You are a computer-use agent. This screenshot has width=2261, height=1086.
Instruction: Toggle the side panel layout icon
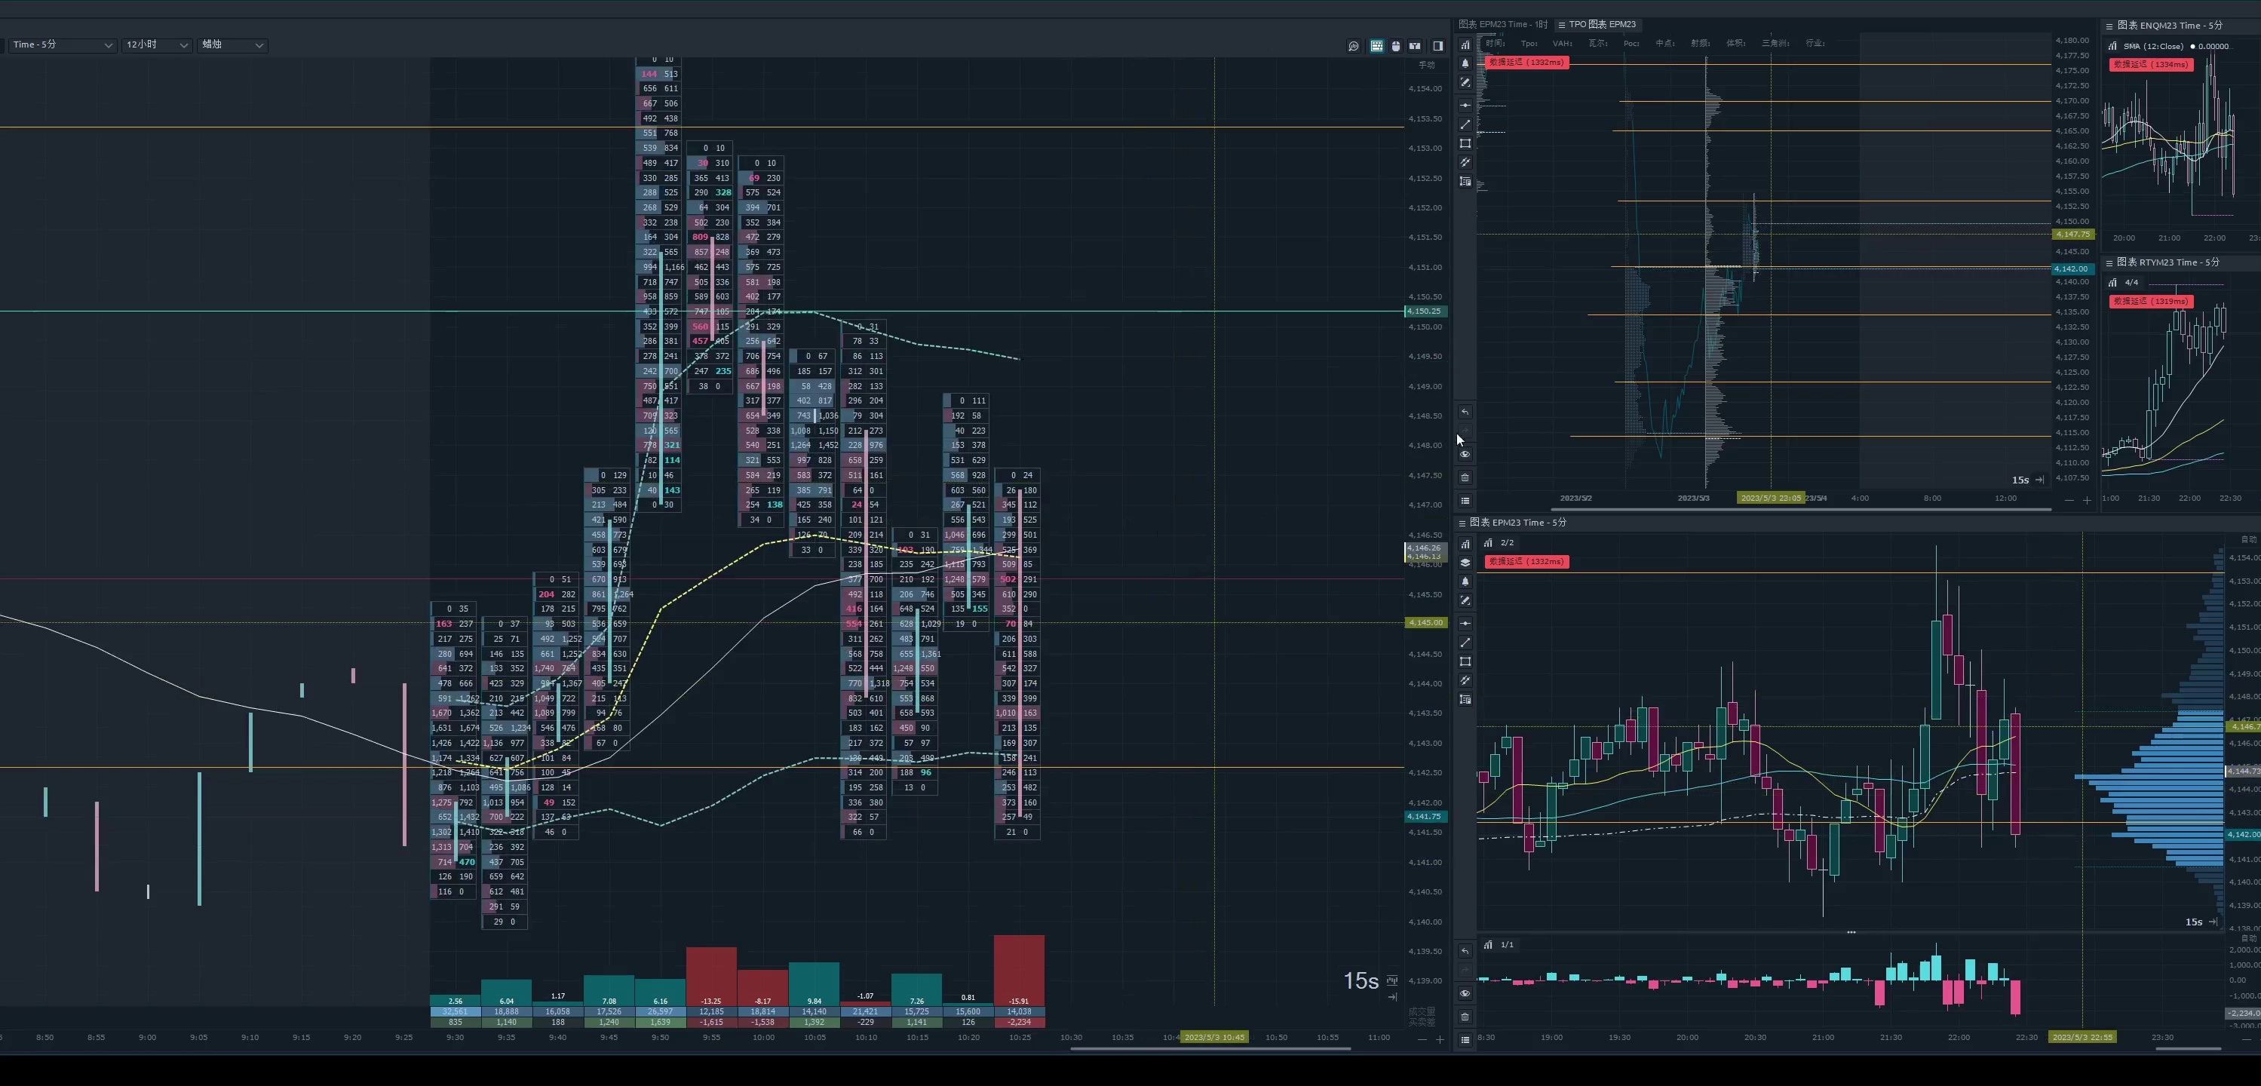tap(1437, 46)
